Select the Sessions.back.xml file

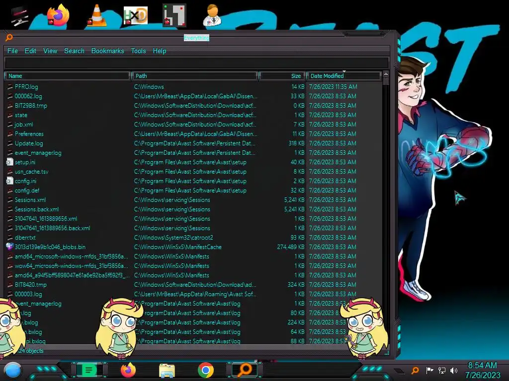37,209
